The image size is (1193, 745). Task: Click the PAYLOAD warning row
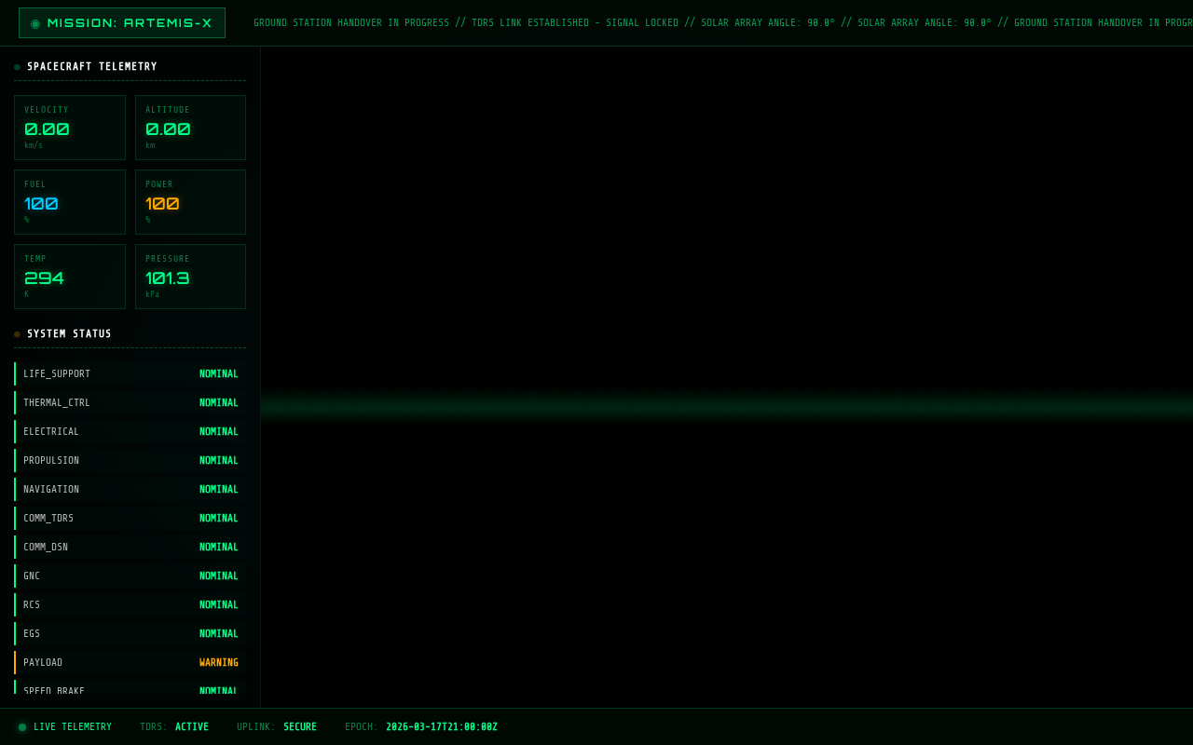tap(130, 663)
